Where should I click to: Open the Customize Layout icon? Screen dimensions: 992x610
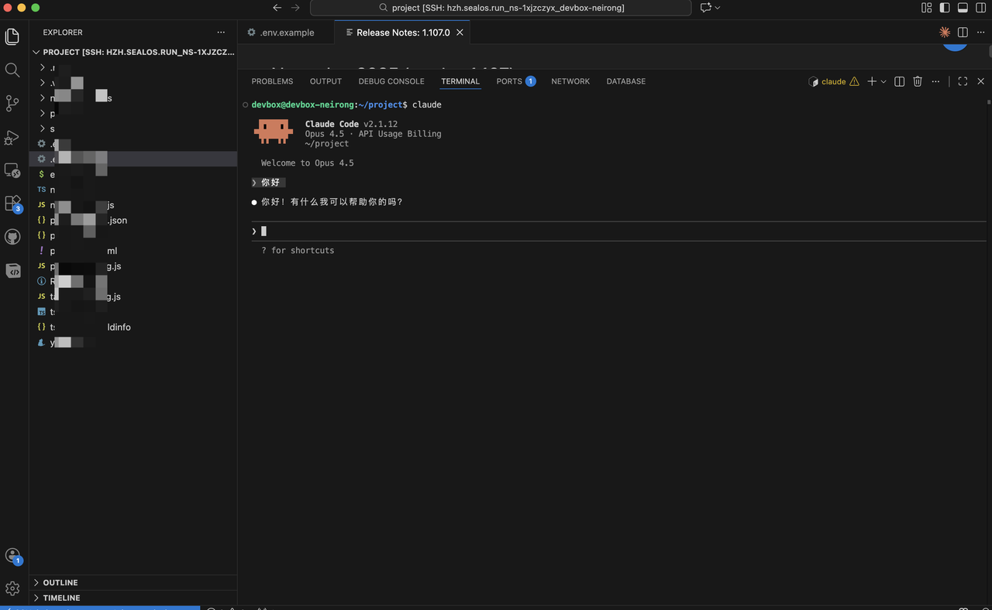click(x=926, y=8)
